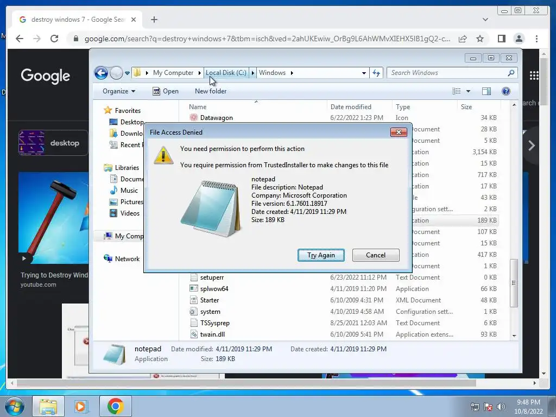556x417 pixels.
Task: Click the desktop filter chip
Action: click(53, 143)
